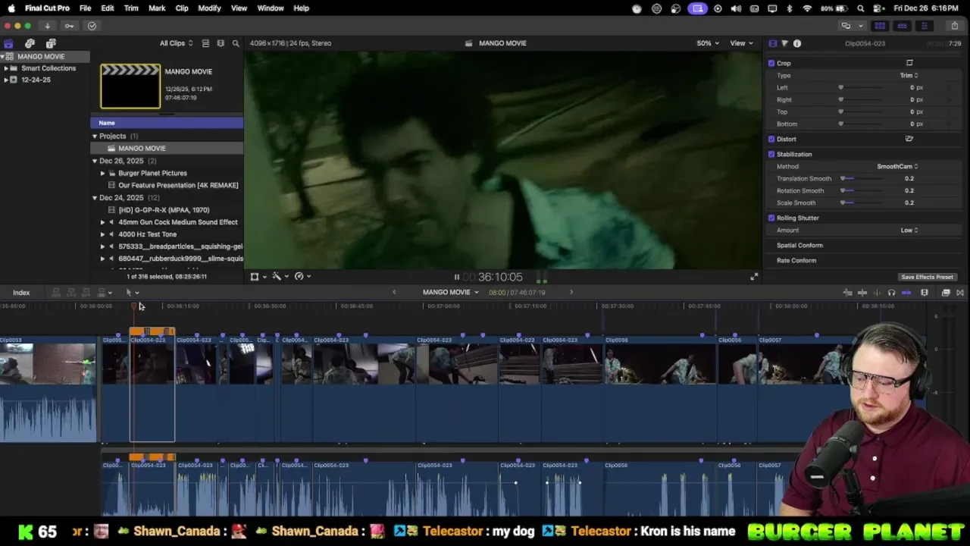Show Background Tasks checkmark button
The image size is (970, 546).
coord(92,26)
